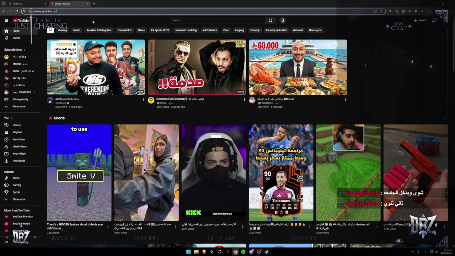Select the Minecraft modding chip

coord(186,30)
